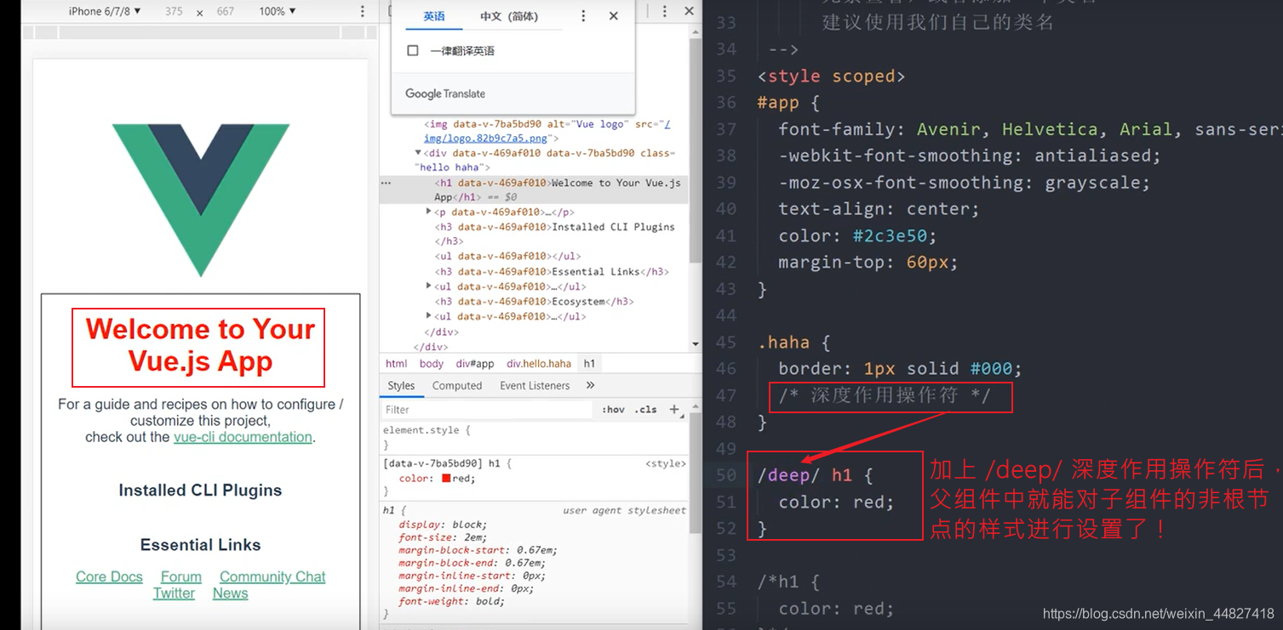Open the <style> source link
Screen dimensions: 1283x630
point(665,463)
